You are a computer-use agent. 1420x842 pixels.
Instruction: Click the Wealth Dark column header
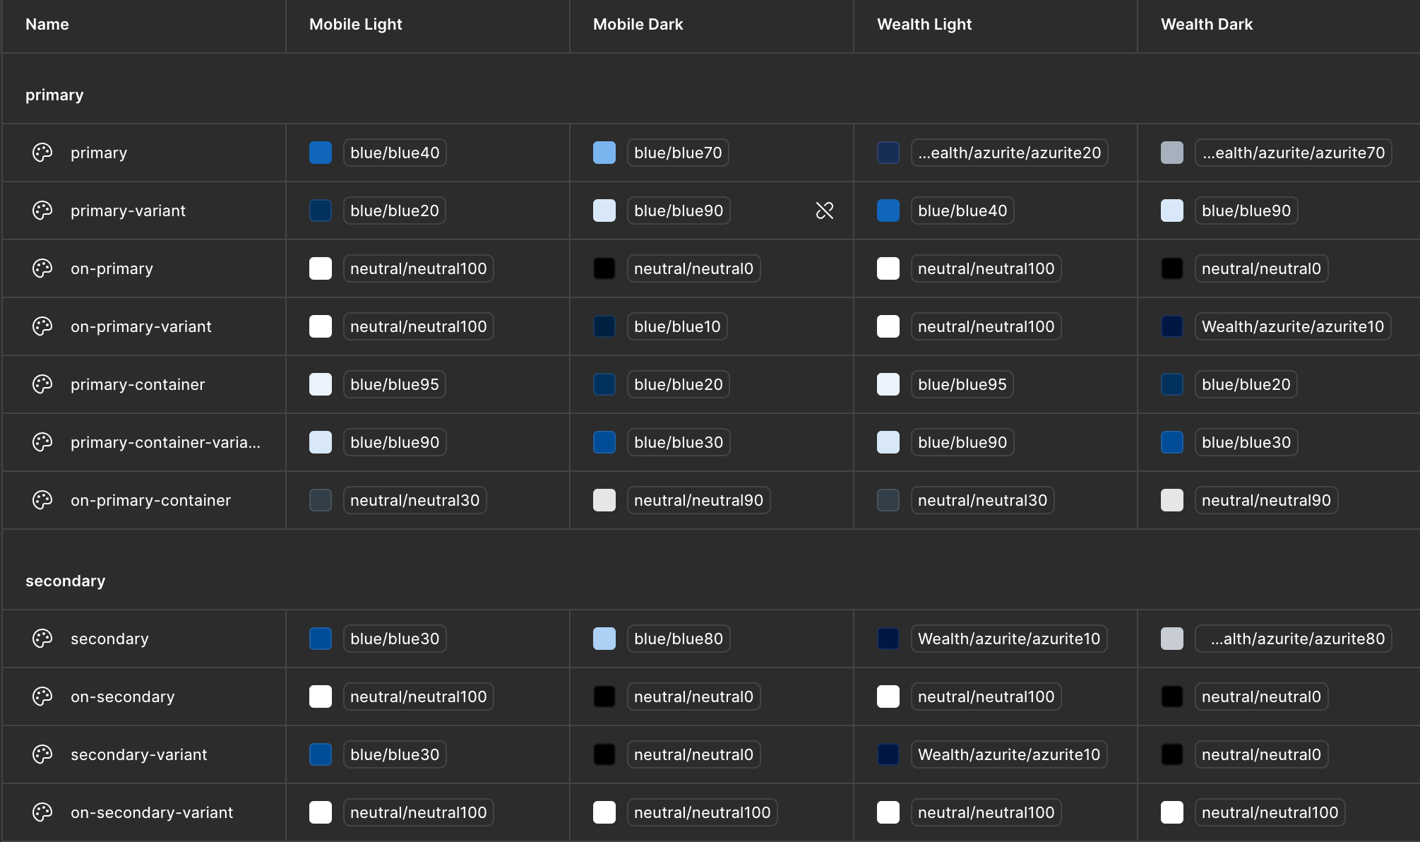(1206, 25)
